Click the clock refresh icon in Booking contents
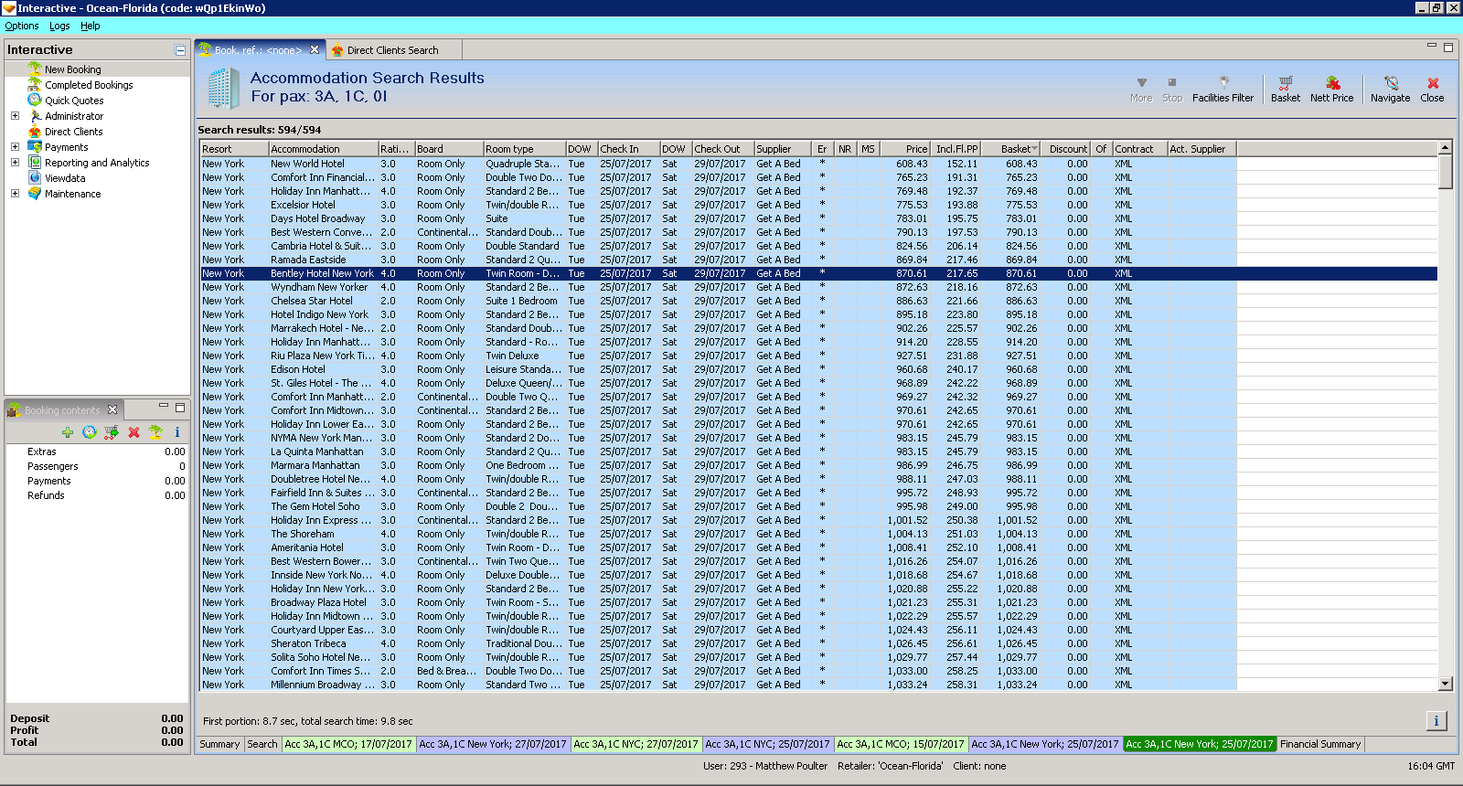 point(89,432)
